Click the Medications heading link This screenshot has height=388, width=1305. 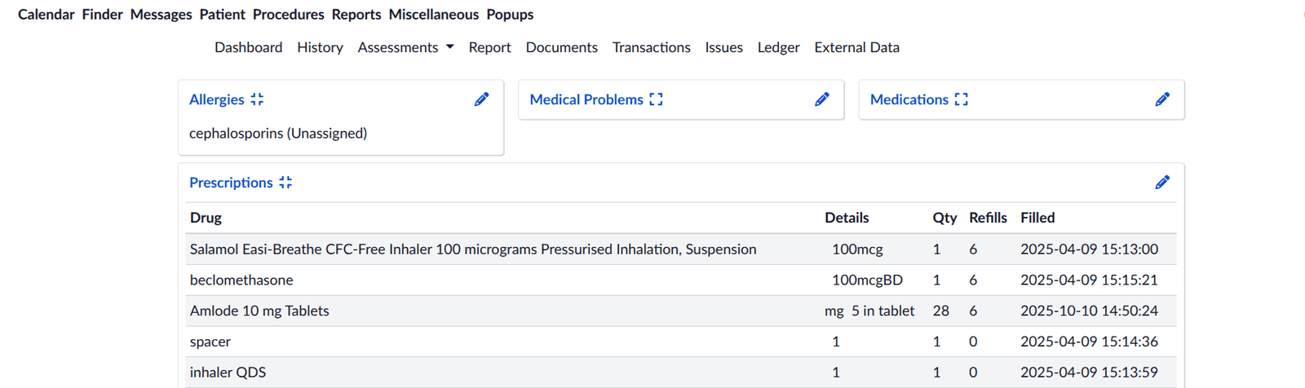[x=909, y=99]
